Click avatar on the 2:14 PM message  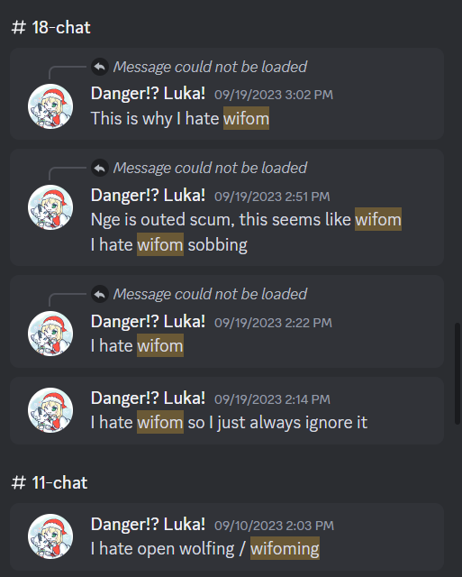point(50,410)
